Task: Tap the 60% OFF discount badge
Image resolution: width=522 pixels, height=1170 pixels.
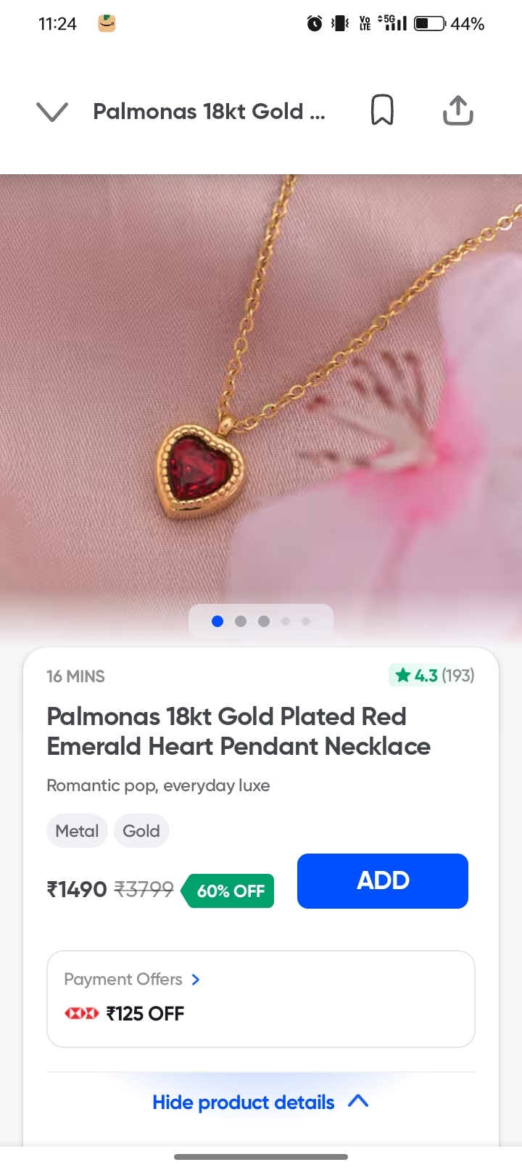Action: pyautogui.click(x=228, y=891)
